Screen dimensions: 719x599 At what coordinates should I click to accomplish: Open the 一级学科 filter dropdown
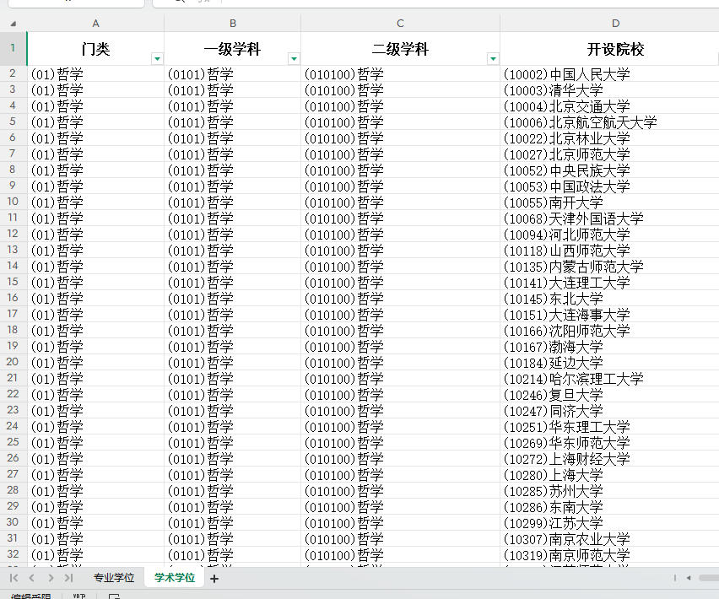[293, 58]
